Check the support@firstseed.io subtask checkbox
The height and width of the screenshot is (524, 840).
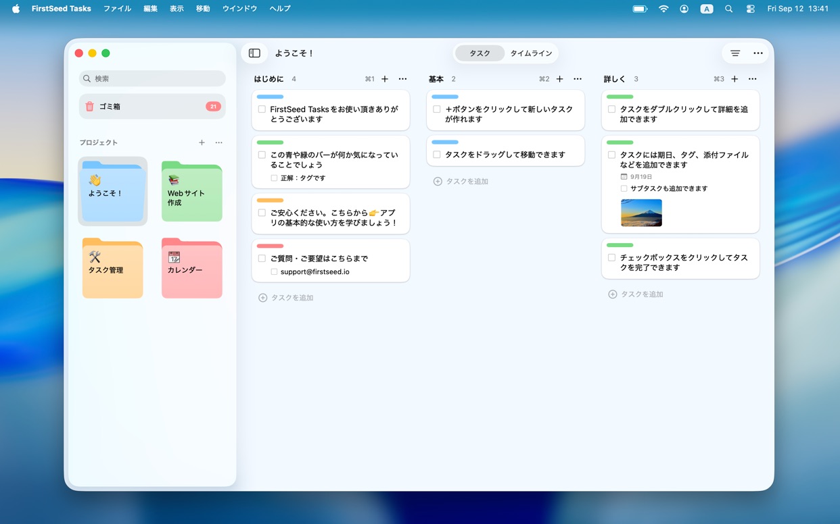coord(274,272)
